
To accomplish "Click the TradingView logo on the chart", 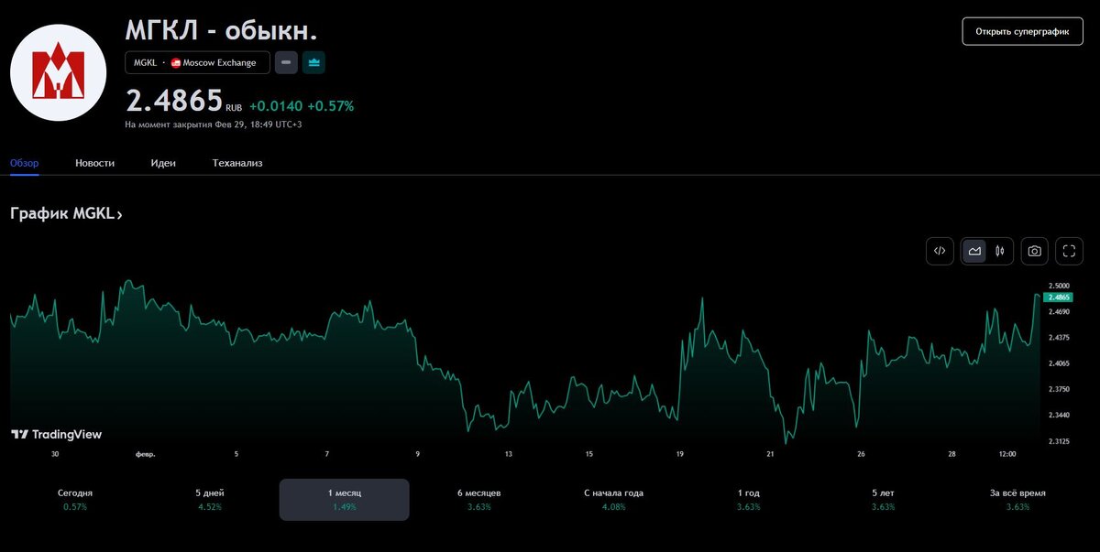I will (x=55, y=434).
